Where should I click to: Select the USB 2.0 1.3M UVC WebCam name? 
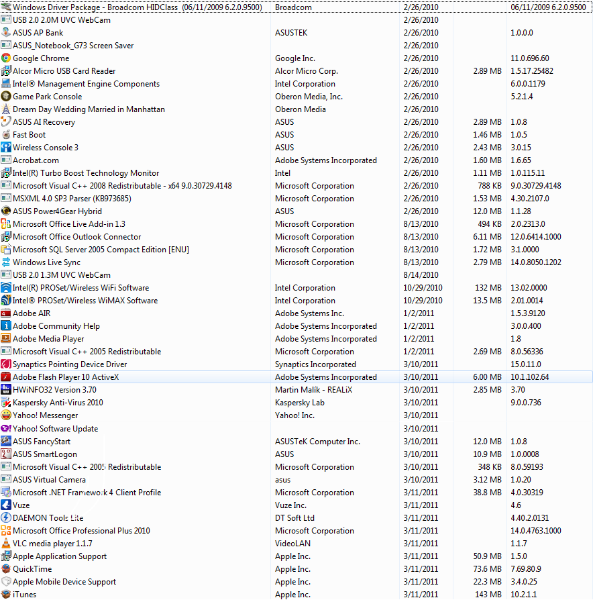coord(62,274)
